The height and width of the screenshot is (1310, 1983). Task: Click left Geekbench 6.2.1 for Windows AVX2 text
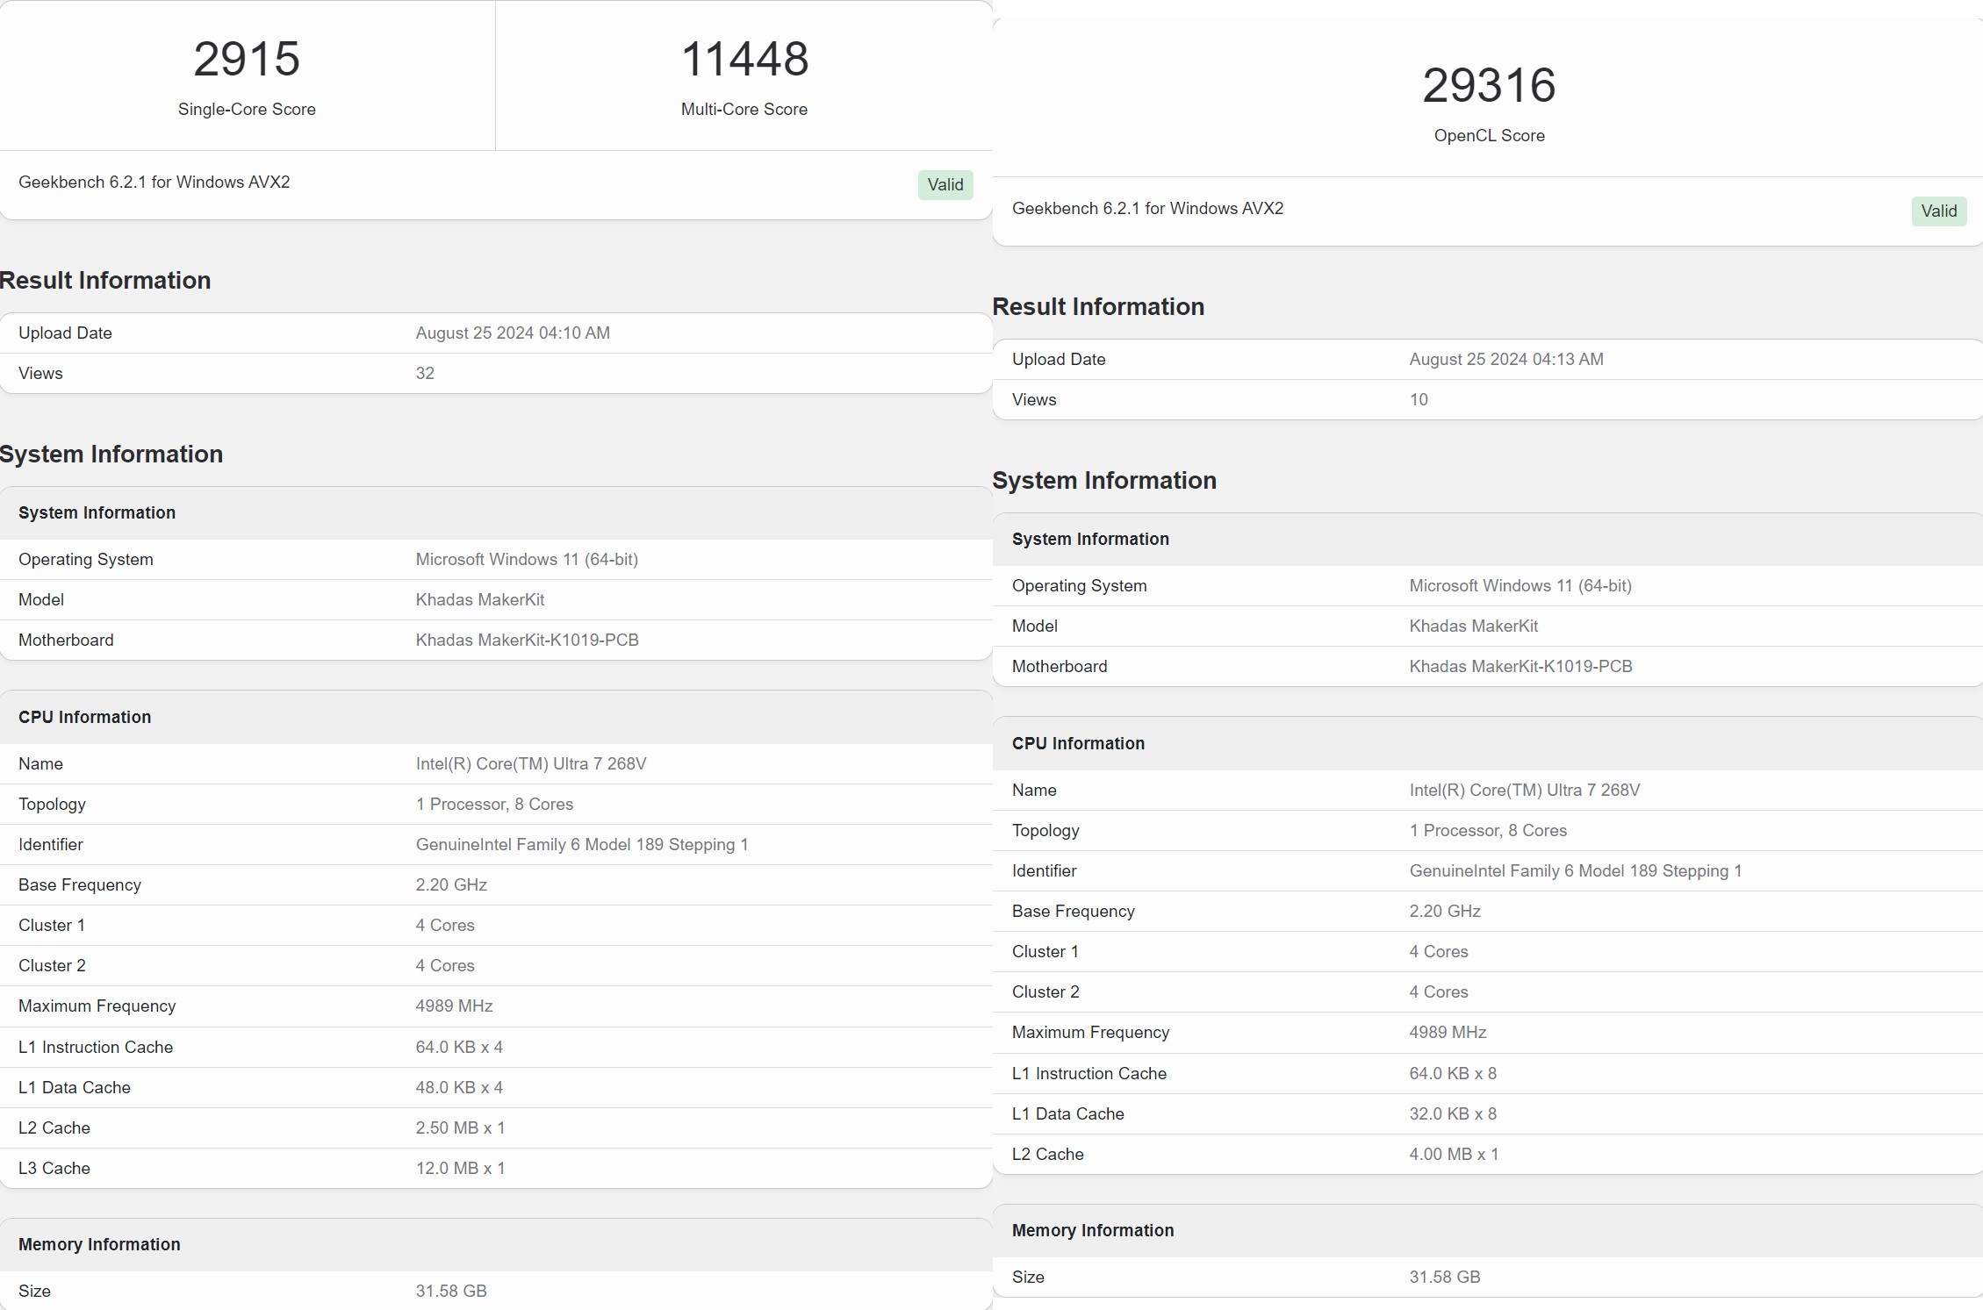tap(154, 182)
